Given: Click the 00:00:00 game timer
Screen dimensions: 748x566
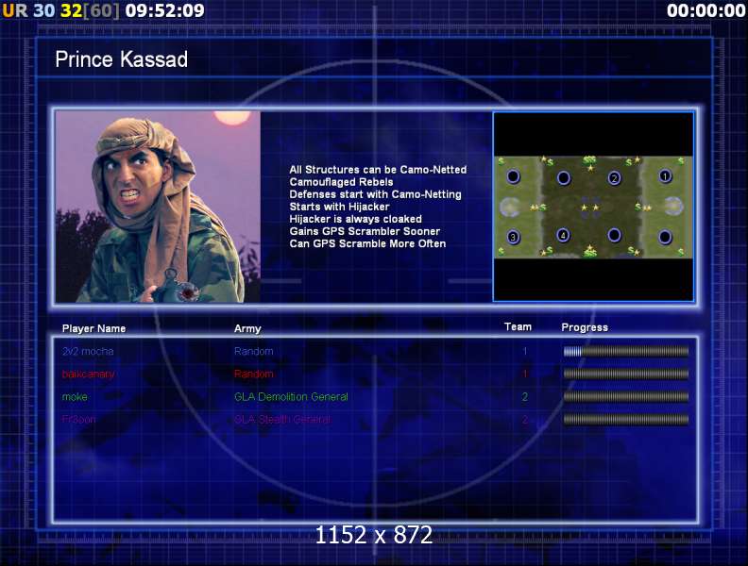Looking at the screenshot, I should [706, 10].
